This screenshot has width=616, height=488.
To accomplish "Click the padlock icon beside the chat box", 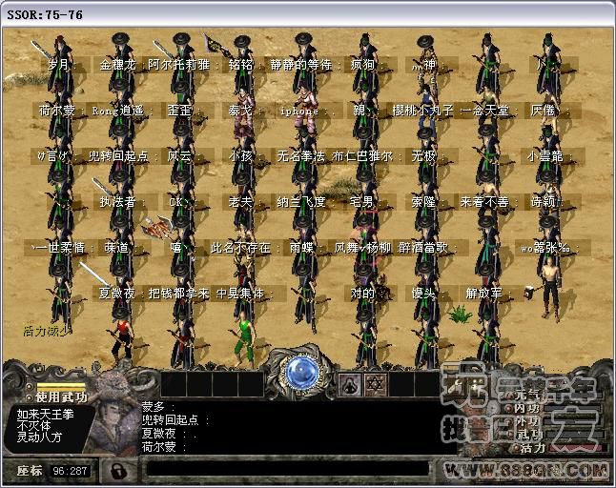I will [x=118, y=471].
